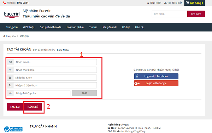212x133 pixels.
Task: Focus the Nhập email input field
Action: pyautogui.click(x=55, y=62)
